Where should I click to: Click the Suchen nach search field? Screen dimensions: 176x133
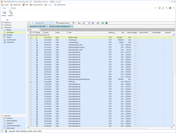coord(45,23)
